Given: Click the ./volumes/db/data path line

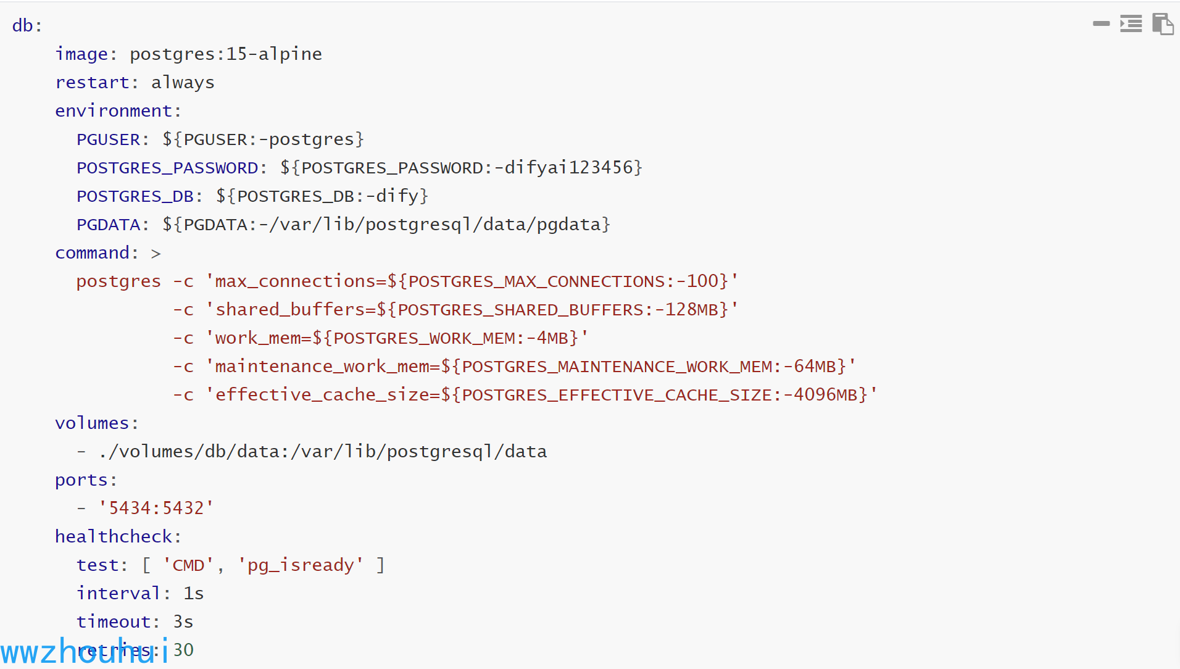Looking at the screenshot, I should click(x=312, y=451).
